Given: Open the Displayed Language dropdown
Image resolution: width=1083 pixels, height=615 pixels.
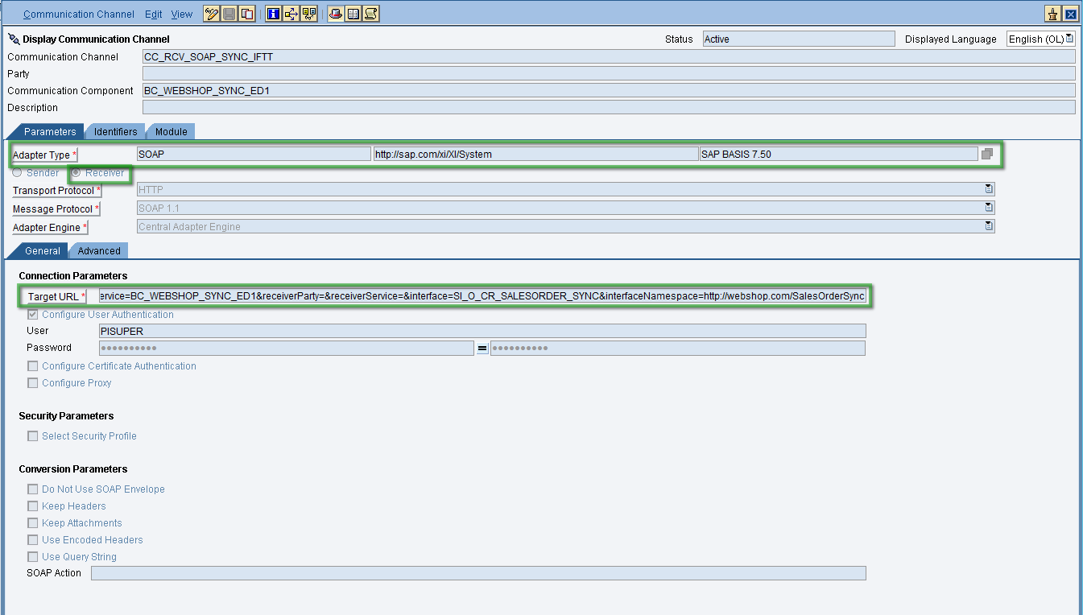Looking at the screenshot, I should 1069,39.
